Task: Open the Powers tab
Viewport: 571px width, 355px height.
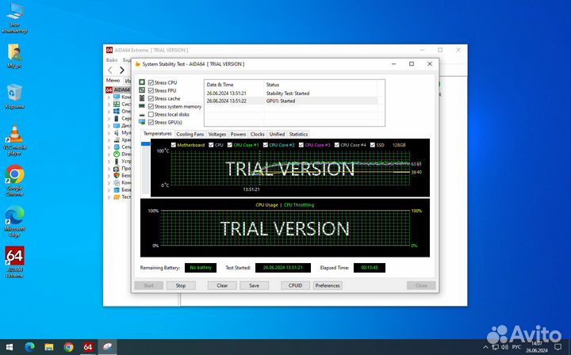Action: coord(238,134)
